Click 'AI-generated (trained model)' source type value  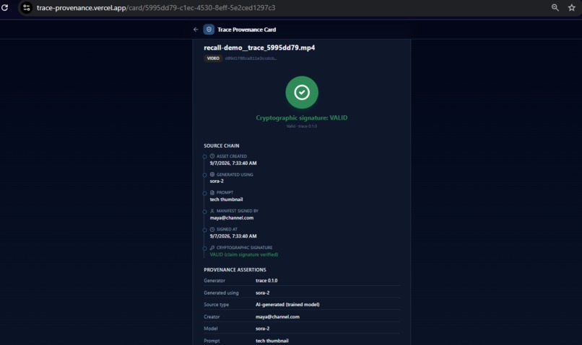(x=287, y=305)
